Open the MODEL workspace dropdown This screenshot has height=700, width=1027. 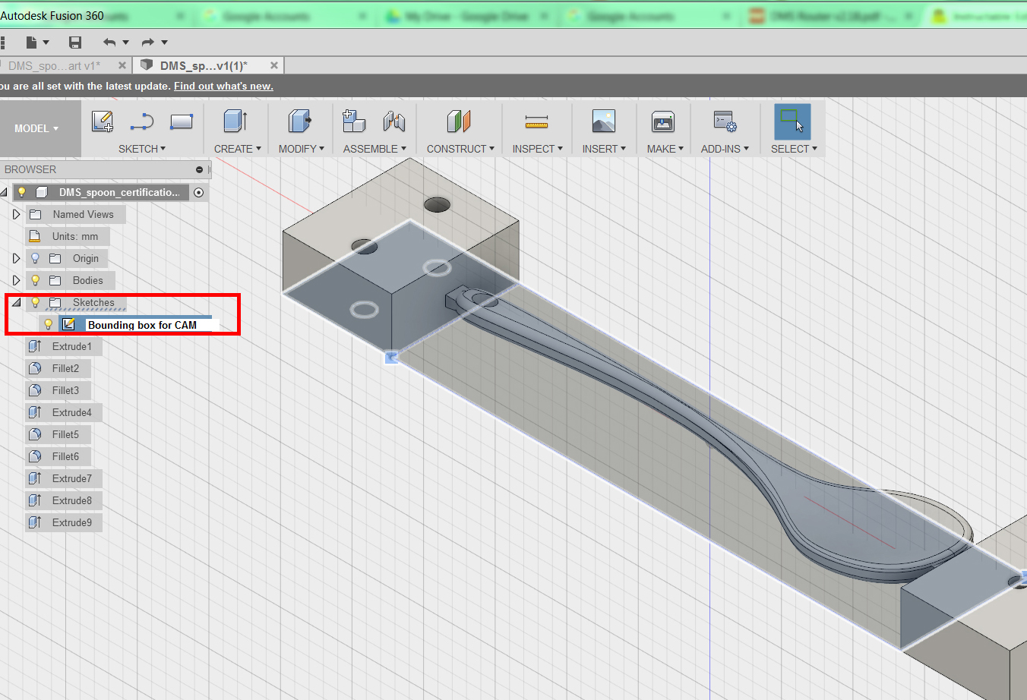tap(36, 128)
